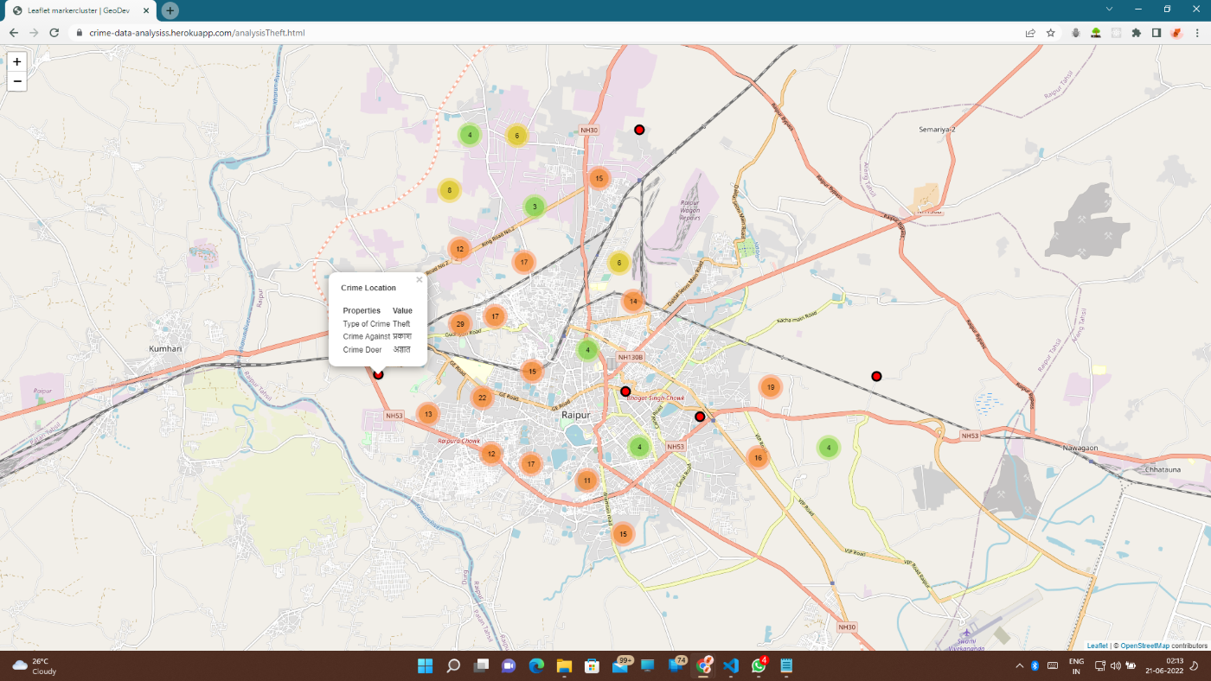Select the Leaflet markercluster GeoDev tab
1211x681 pixels.
pos(78,10)
